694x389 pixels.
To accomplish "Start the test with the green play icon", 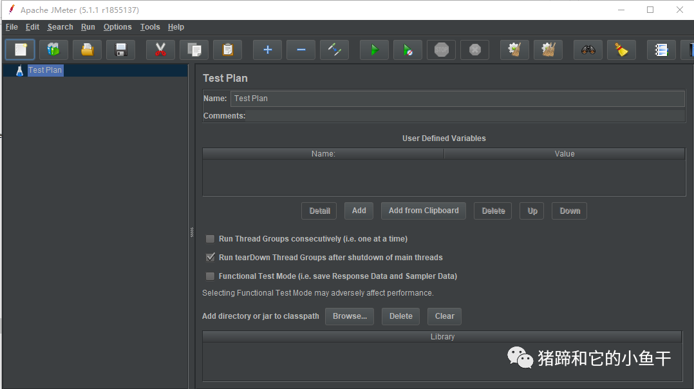I will click(375, 50).
